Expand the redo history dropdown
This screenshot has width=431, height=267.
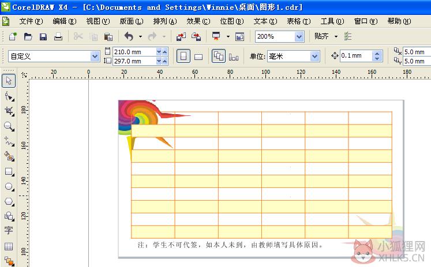(x=164, y=36)
